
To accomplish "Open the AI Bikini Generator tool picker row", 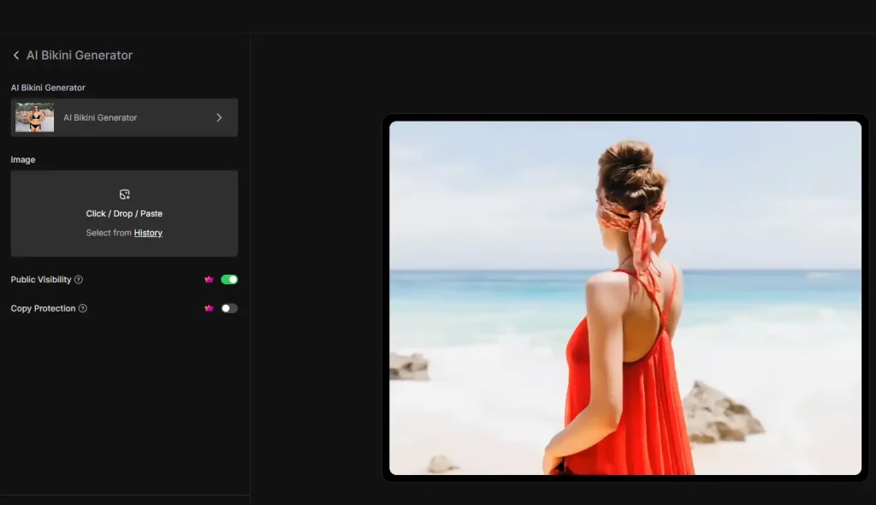I will tap(124, 117).
